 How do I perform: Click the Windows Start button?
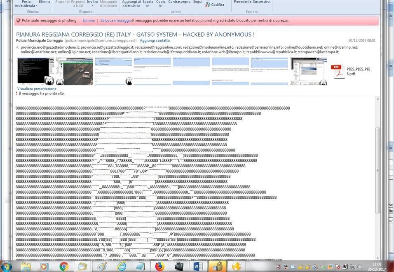pyautogui.click(x=7, y=266)
